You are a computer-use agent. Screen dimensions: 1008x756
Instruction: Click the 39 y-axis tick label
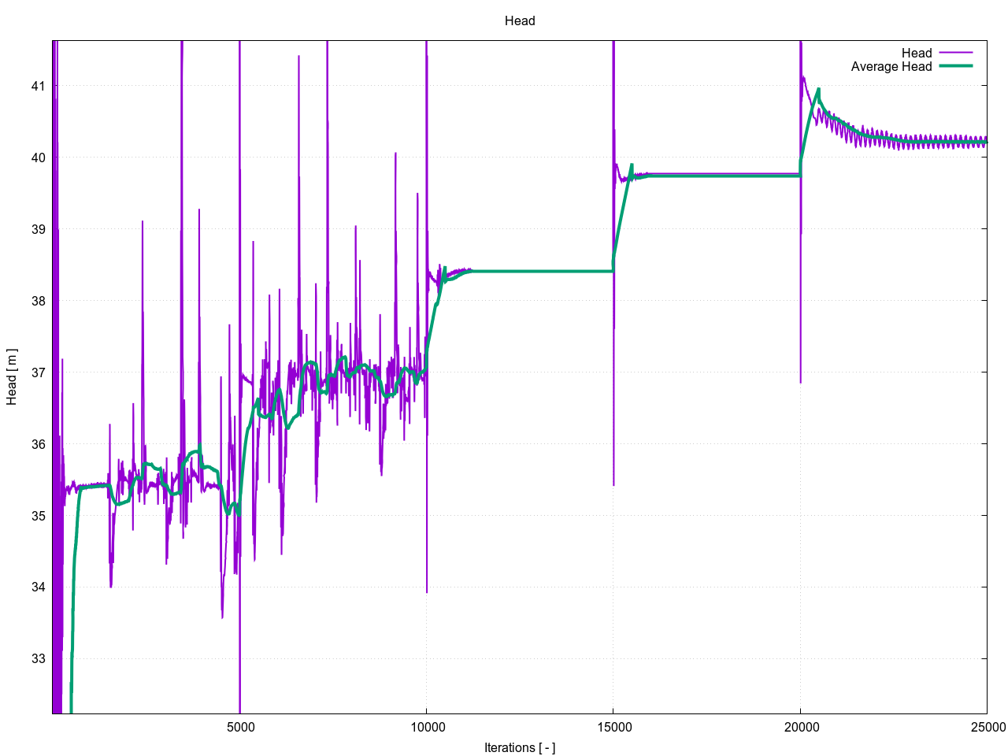point(38,229)
